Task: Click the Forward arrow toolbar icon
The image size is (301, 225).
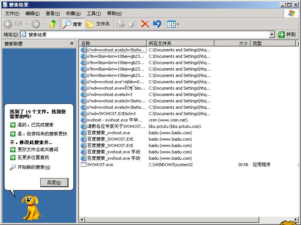Action: click(36, 24)
